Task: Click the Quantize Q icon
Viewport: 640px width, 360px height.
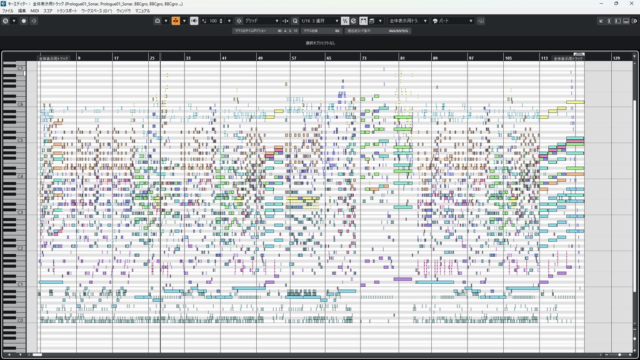Action: [295, 21]
